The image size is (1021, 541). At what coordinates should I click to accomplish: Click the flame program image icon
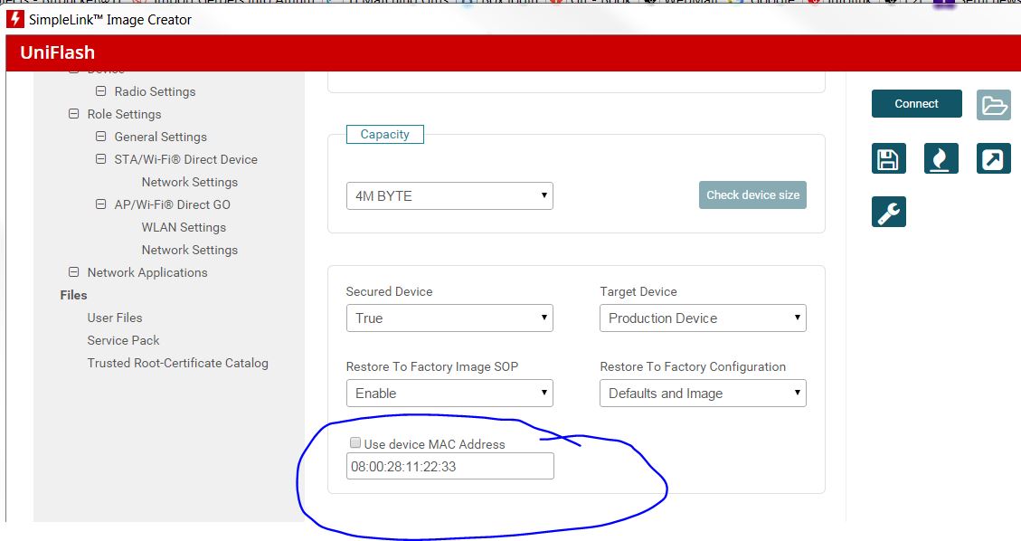click(x=941, y=158)
